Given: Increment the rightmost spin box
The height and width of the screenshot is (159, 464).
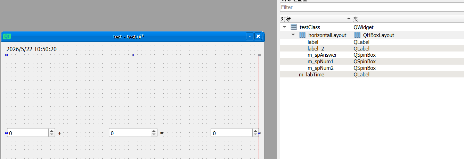Looking at the screenshot, I should coord(255,131).
